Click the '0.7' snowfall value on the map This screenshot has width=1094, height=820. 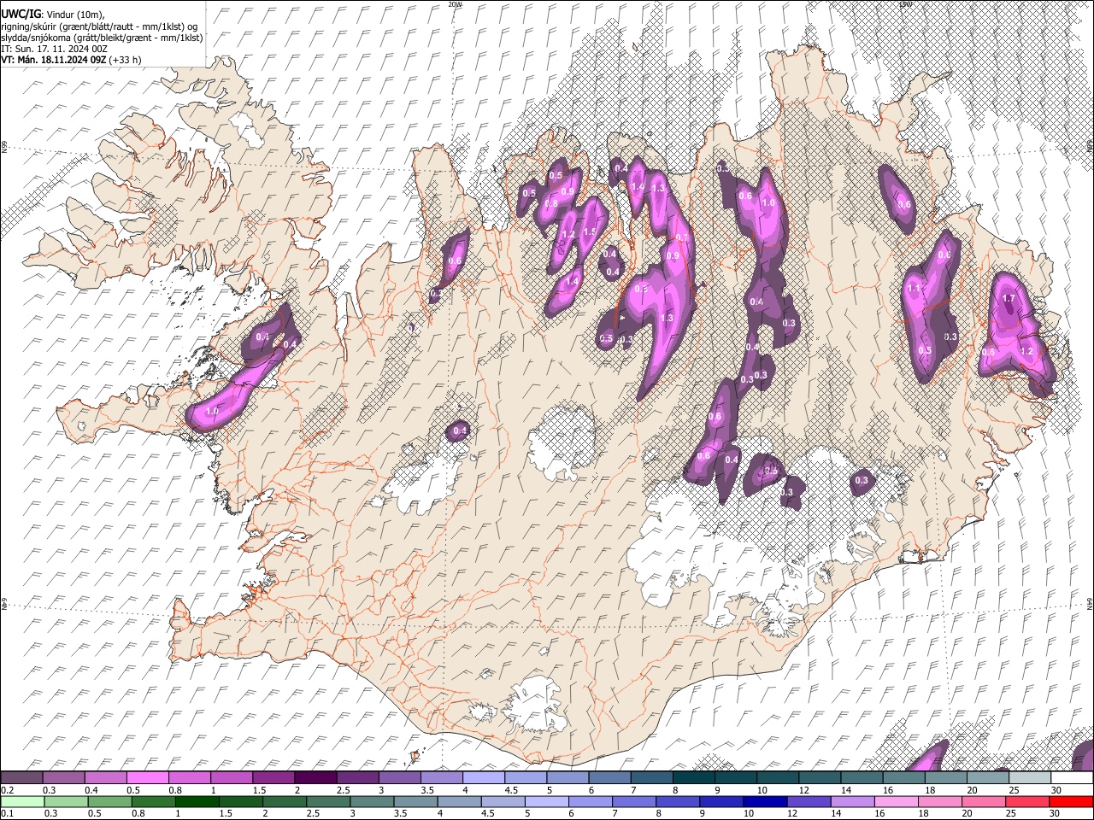click(x=682, y=237)
